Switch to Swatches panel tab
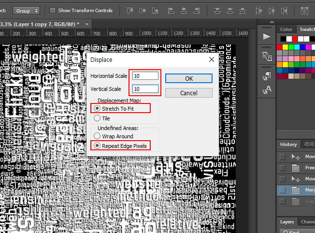The width and height of the screenshot is (315, 233). click(x=306, y=29)
